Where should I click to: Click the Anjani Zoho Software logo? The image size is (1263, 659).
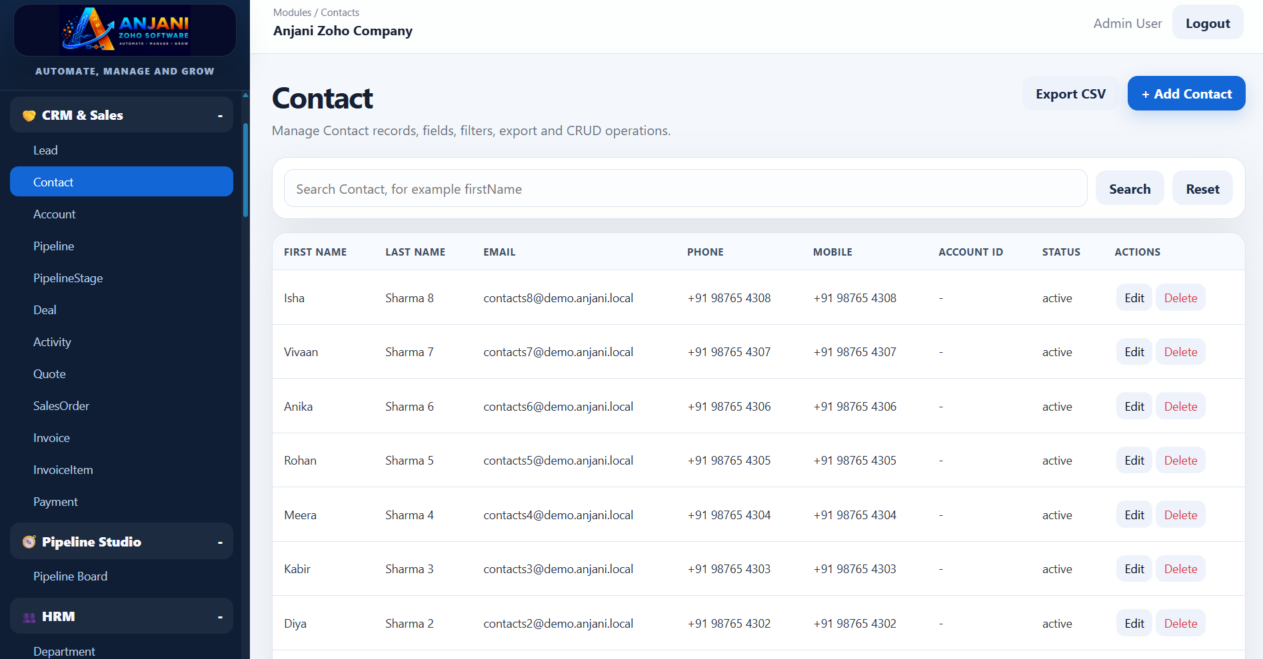[x=125, y=30]
